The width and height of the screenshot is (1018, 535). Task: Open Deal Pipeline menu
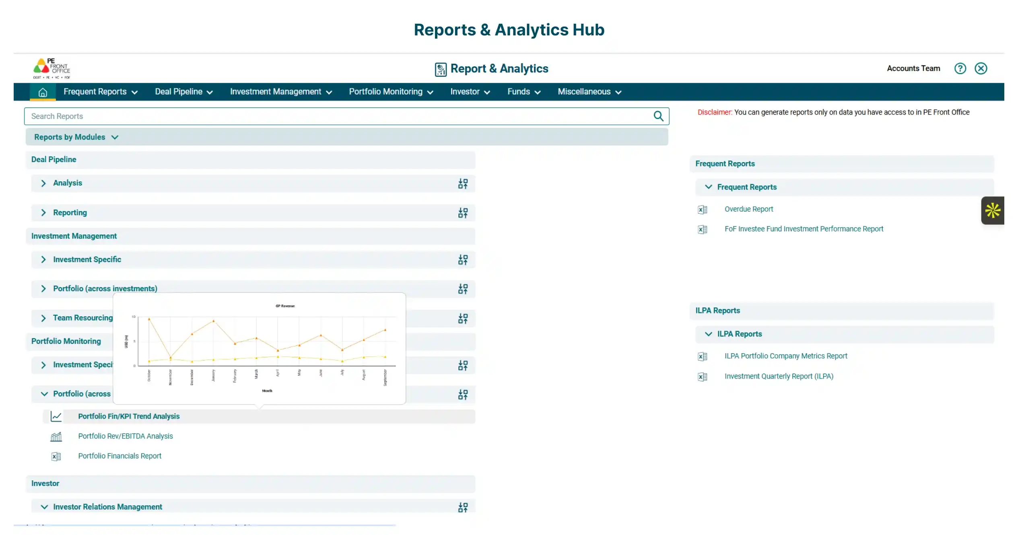184,92
